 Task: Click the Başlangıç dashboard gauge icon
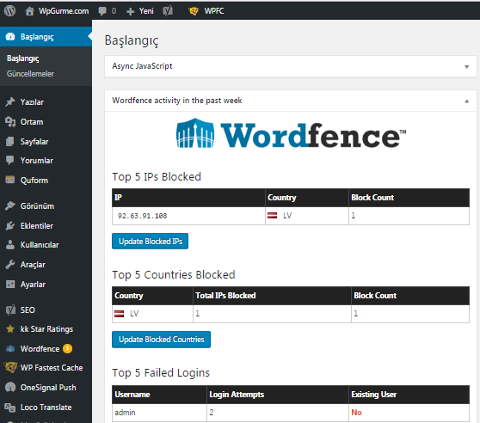[10, 37]
